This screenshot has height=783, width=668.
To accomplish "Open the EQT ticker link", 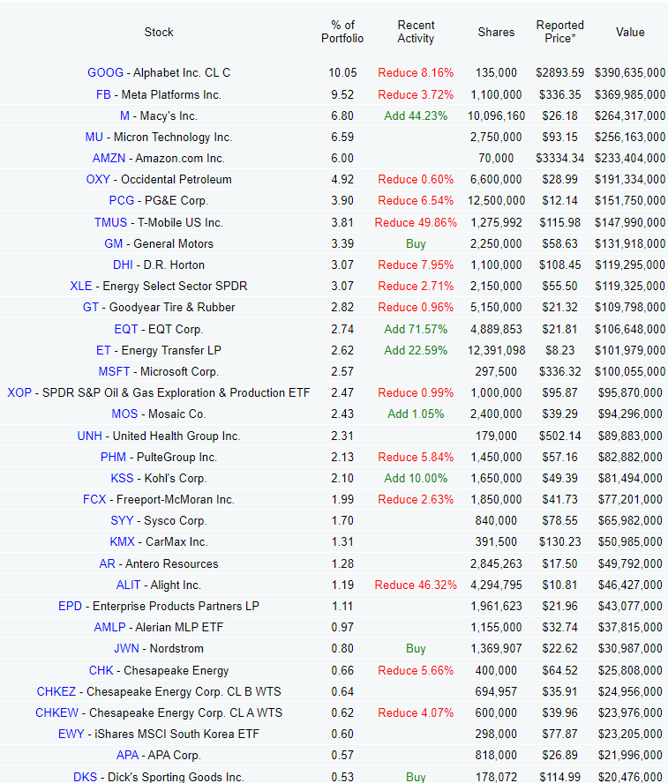I will pyautogui.click(x=126, y=330).
